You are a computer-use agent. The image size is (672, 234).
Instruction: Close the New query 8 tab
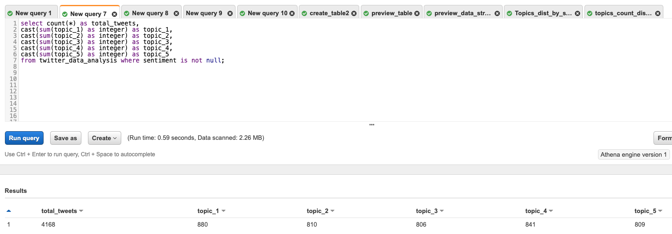pos(176,14)
